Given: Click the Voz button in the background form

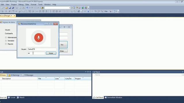Looking at the screenshot, I should click(63, 45).
